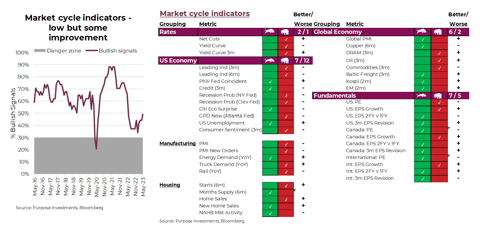Click the red checkmark in the Yield Curve 3m row
The image size is (483, 229).
[x=286, y=53]
